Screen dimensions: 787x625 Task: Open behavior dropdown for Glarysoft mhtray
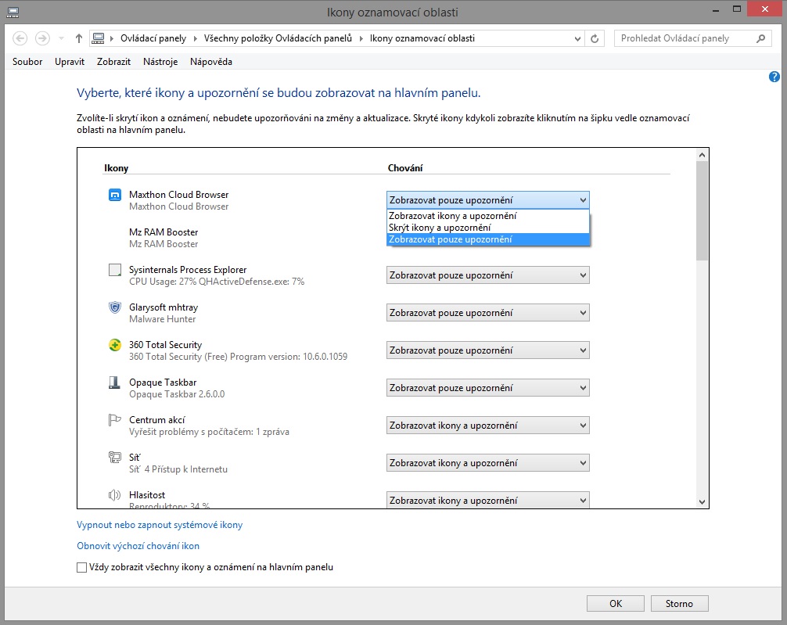[488, 313]
